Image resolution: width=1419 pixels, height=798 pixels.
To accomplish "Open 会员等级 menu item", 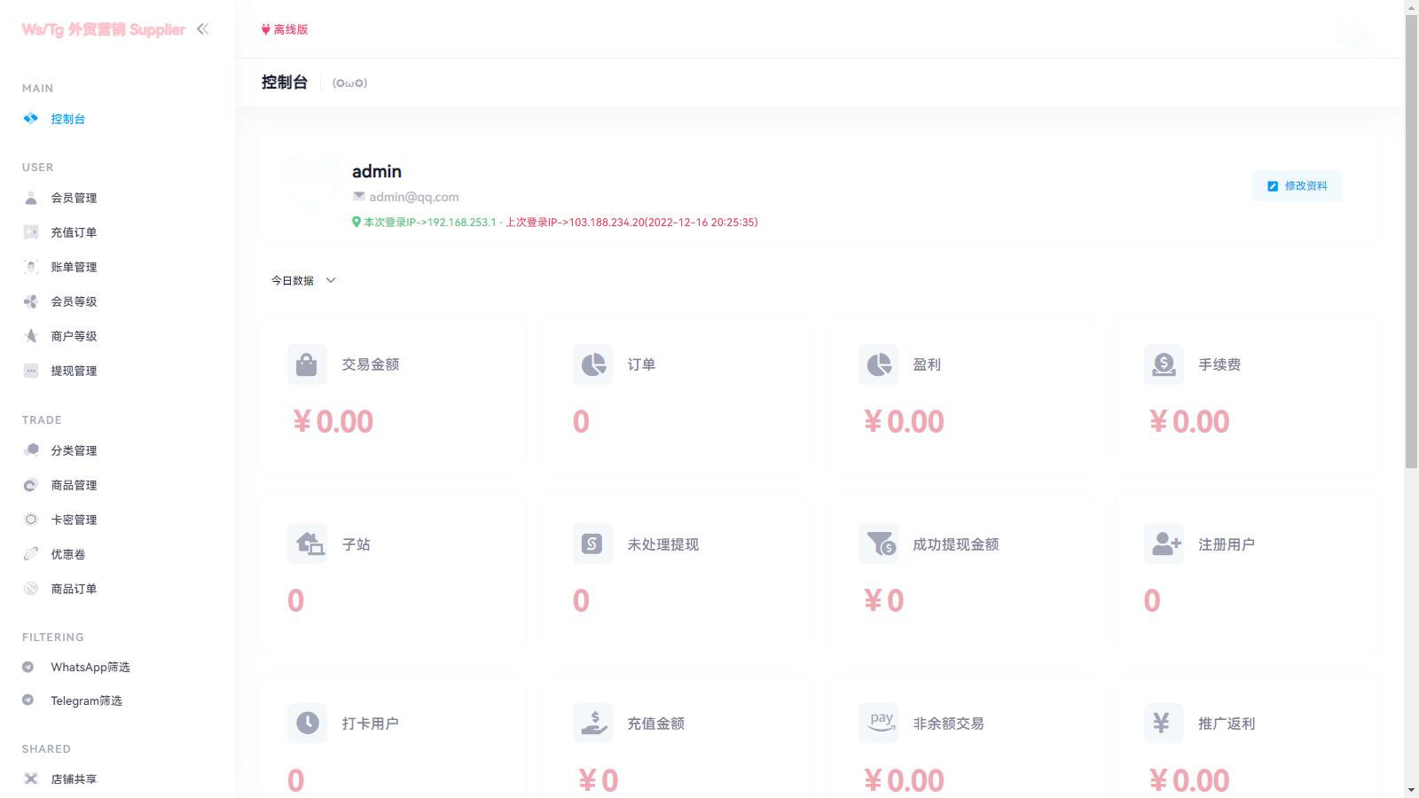I will point(74,301).
